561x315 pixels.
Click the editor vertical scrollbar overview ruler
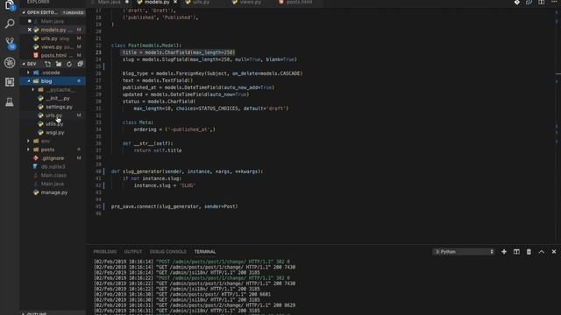click(557, 125)
